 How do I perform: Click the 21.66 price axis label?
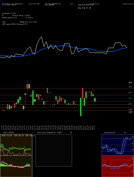130,98
